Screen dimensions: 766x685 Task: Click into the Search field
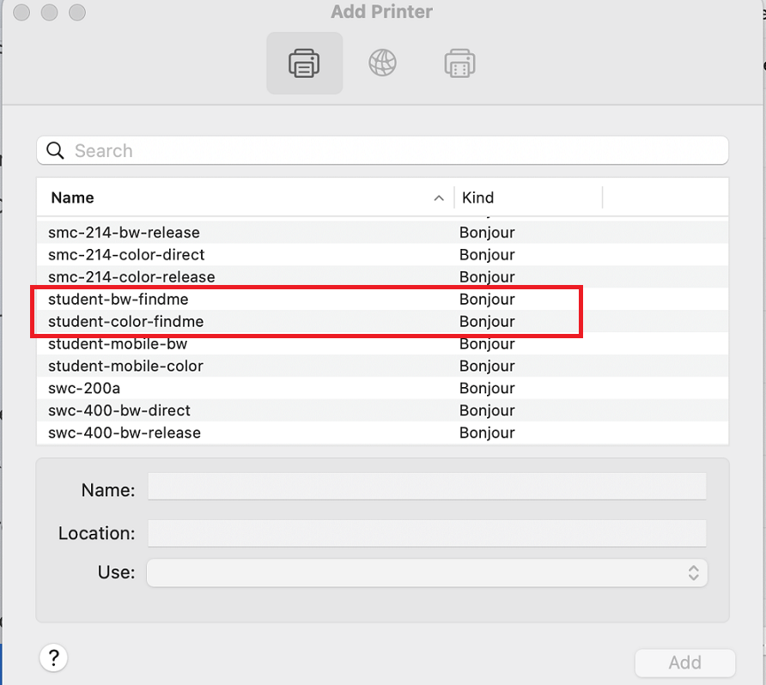382,150
